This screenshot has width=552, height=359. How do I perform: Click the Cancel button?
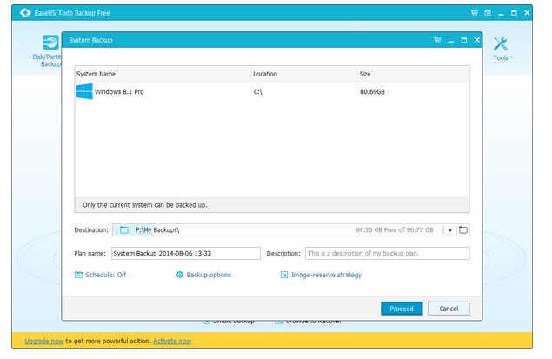[x=449, y=309]
